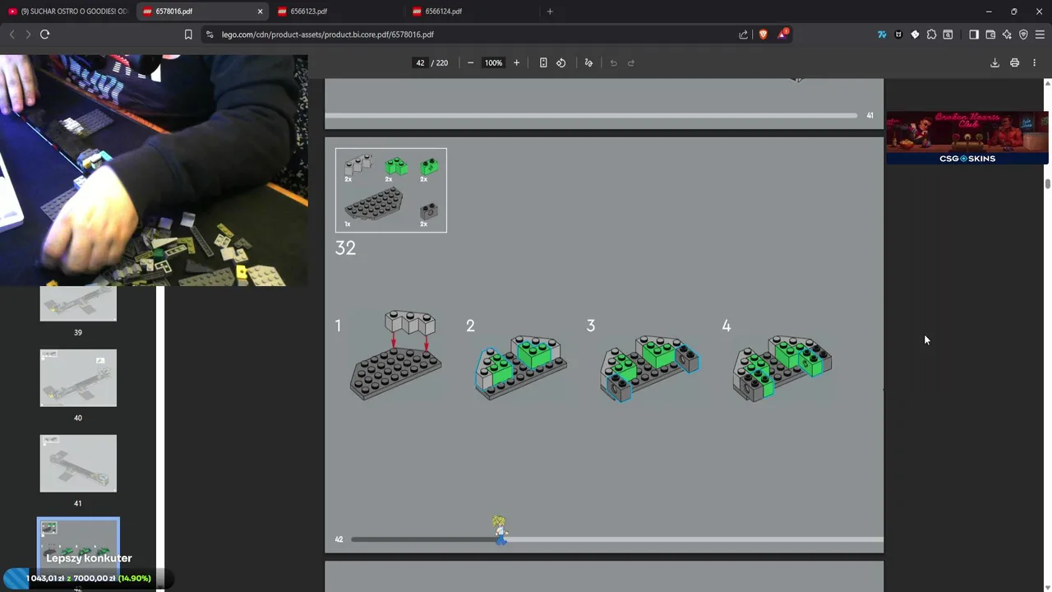Go back to previous page
1052x592 pixels.
coord(12,35)
